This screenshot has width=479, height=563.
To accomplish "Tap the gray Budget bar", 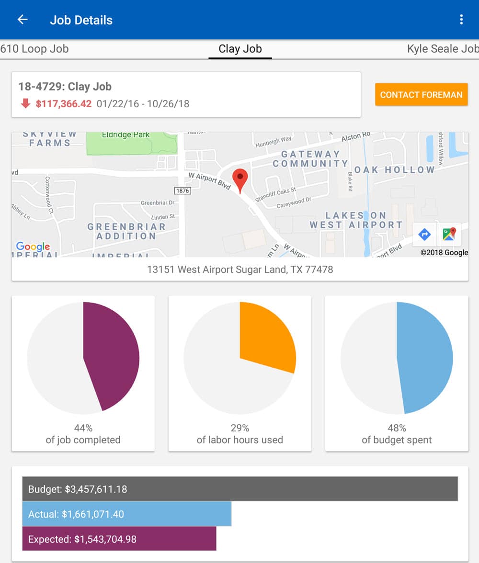I will click(240, 489).
